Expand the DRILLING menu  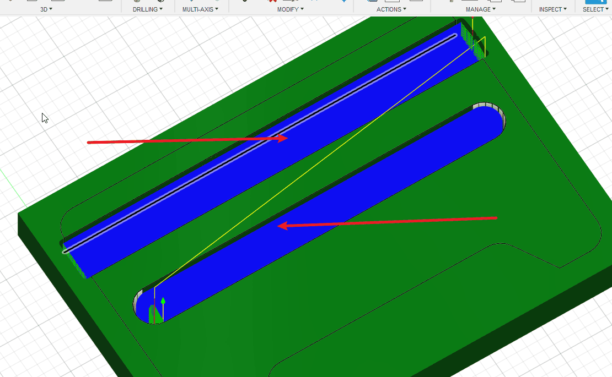(x=147, y=9)
